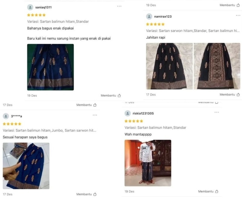The width and height of the screenshot is (242, 199).
Task: Like saniaq1311's review with the thumbs-up
Action: (x=119, y=96)
